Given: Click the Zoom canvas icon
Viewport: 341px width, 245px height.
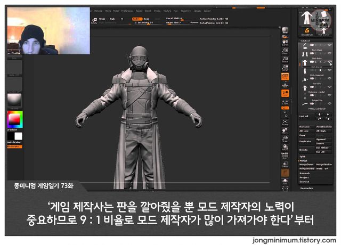Looking at the screenshot, I should (285, 51).
